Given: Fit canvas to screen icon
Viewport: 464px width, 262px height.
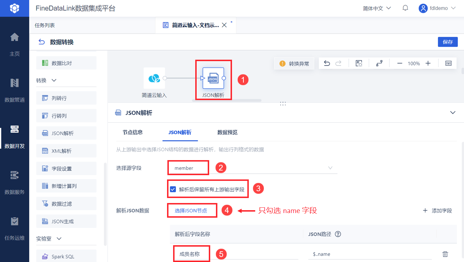Looking at the screenshot, I should point(359,63).
